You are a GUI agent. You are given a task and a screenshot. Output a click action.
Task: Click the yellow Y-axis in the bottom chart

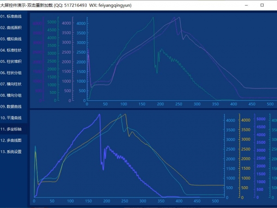240,157
